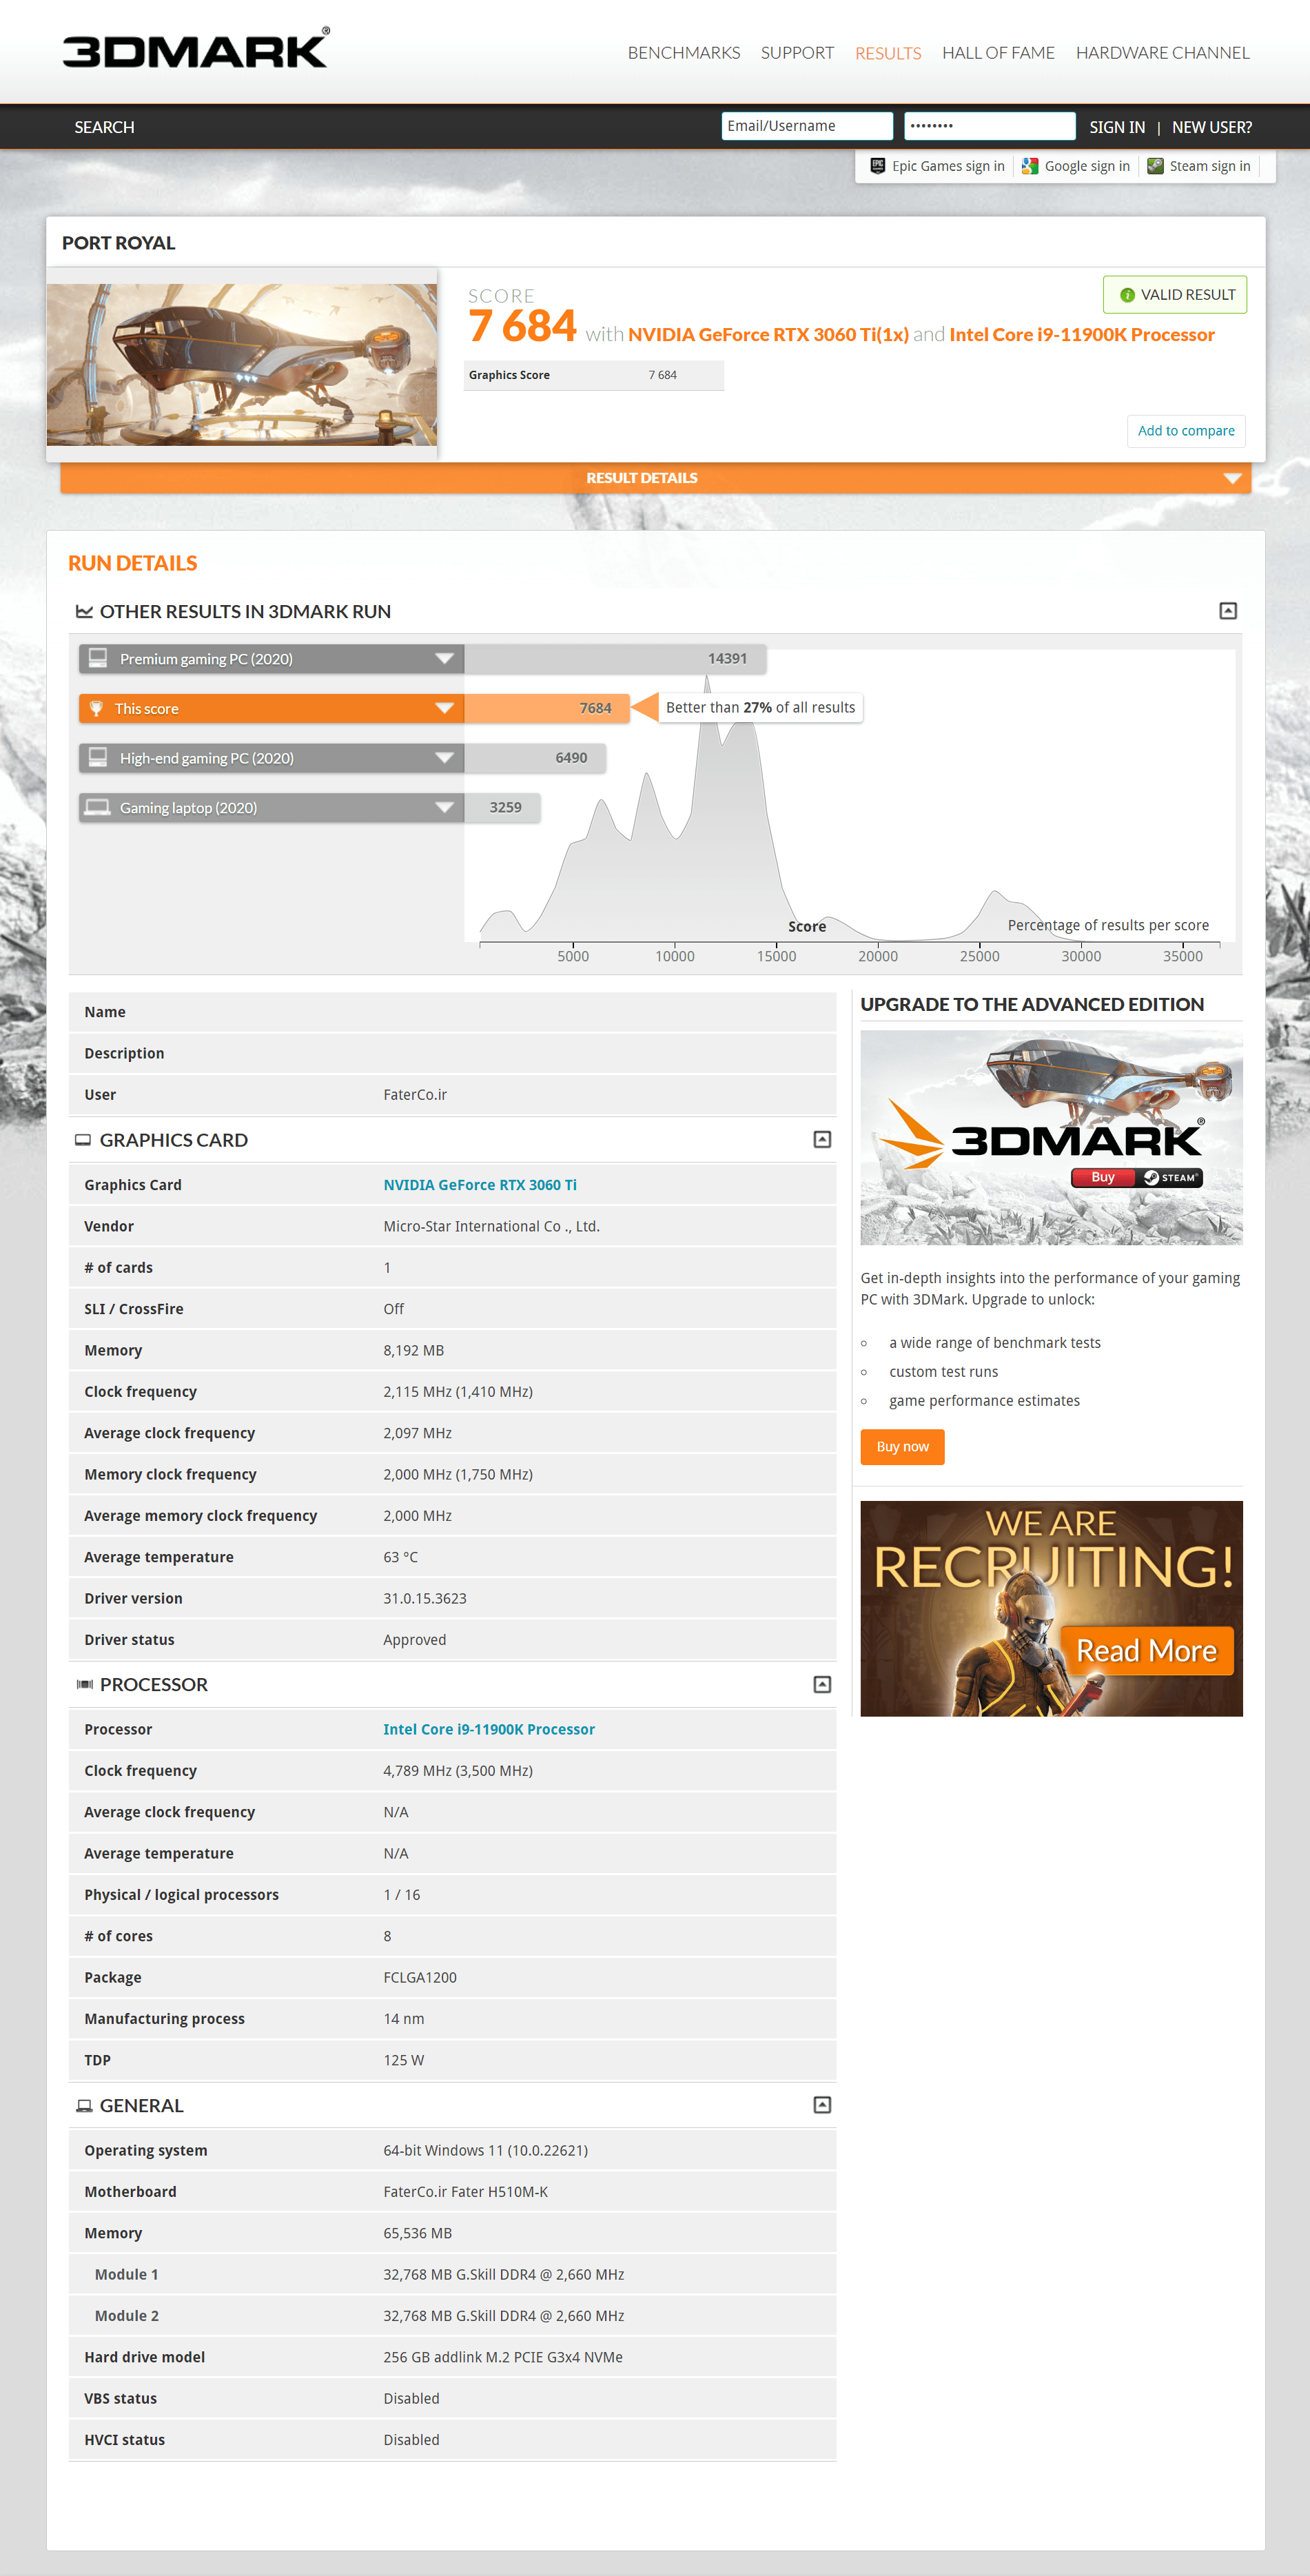Collapse the Processor section
This screenshot has width=1310, height=2576.
click(x=822, y=1685)
